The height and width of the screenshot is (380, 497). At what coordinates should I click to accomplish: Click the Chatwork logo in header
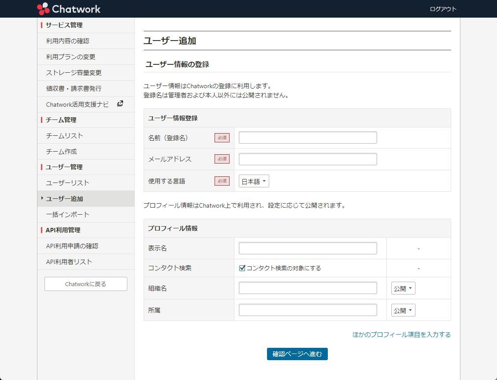(x=69, y=8)
